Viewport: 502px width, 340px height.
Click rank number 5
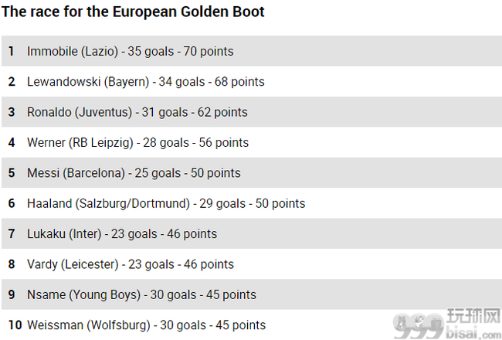(x=12, y=173)
